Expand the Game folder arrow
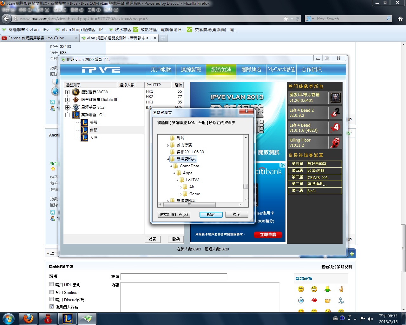 point(180,194)
